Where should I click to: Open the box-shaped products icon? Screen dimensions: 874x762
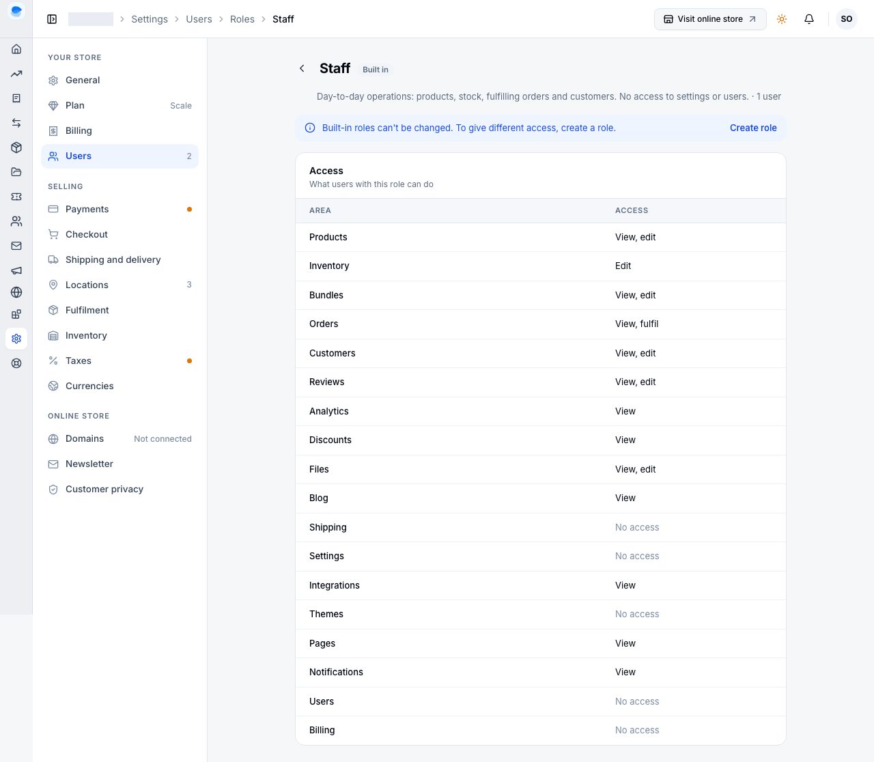pos(16,147)
